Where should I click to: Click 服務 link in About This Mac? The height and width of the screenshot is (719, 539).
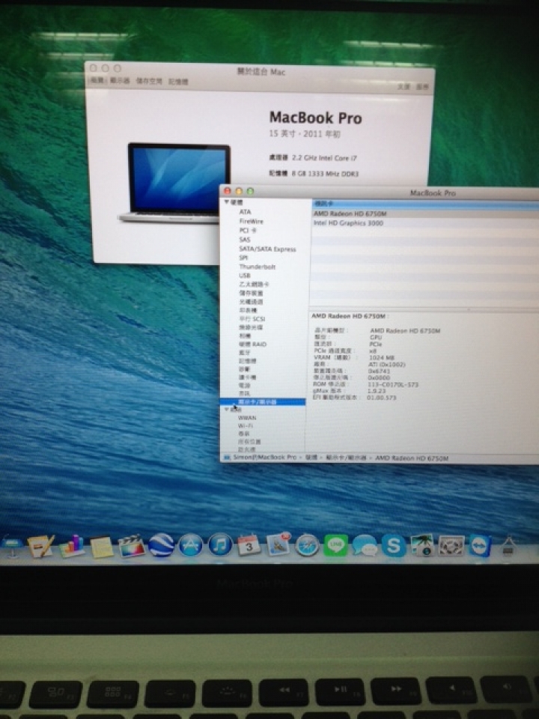click(x=422, y=87)
